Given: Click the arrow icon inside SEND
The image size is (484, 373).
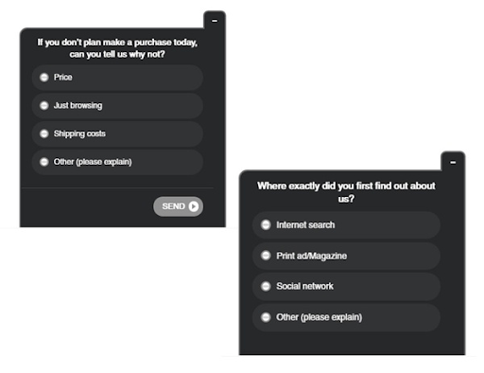Looking at the screenshot, I should pyautogui.click(x=194, y=206).
